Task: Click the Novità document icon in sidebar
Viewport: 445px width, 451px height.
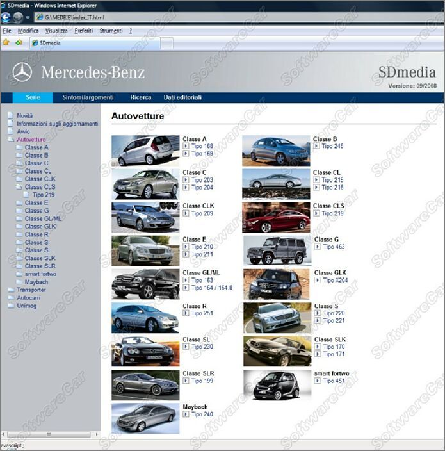Action: 10,115
